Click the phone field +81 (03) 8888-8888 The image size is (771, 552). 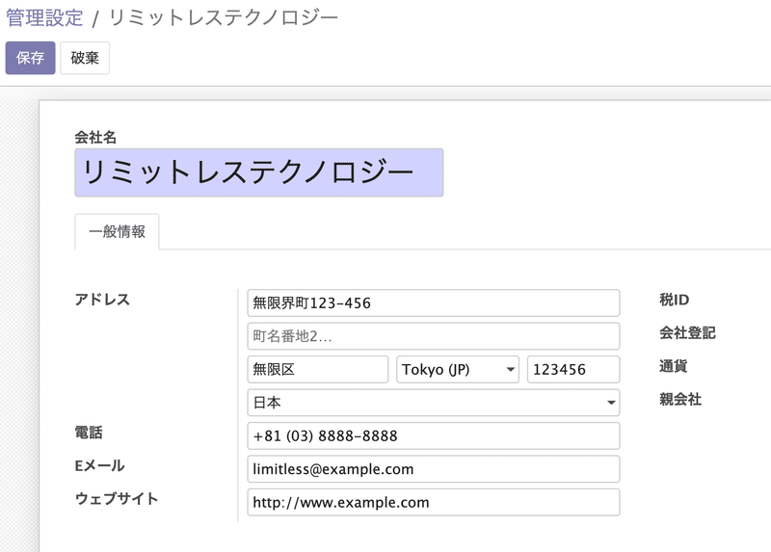pos(433,435)
